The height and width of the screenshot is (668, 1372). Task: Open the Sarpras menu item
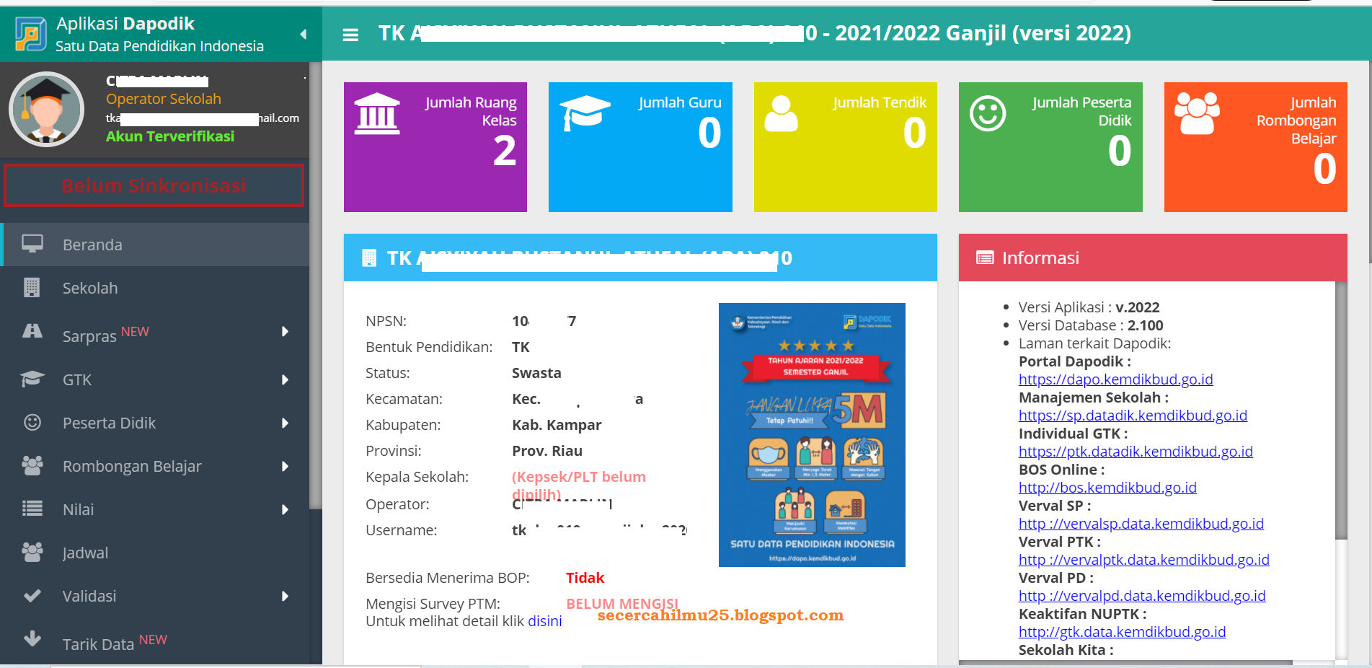pos(155,332)
